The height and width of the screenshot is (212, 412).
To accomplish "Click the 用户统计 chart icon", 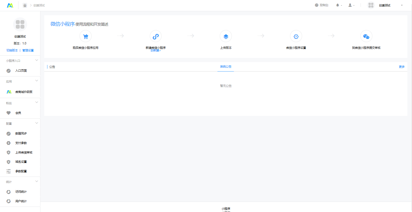I will click(x=9, y=201).
